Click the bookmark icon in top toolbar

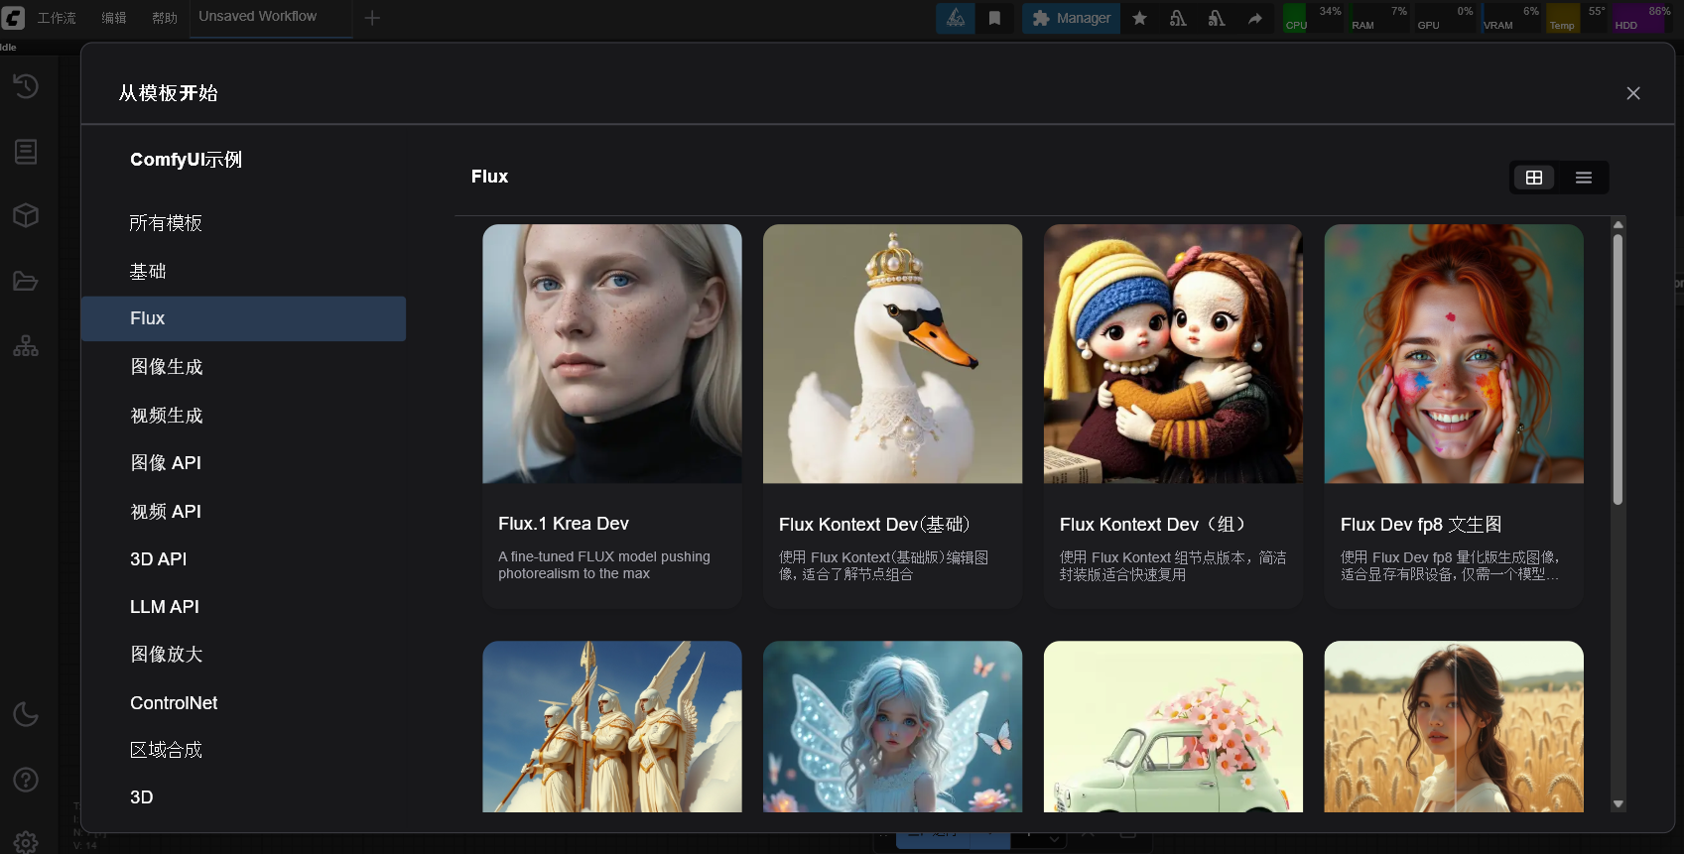pos(994,18)
